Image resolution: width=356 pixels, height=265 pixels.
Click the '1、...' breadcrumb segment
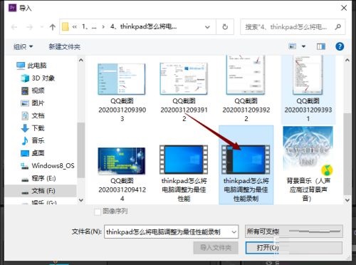[89, 27]
